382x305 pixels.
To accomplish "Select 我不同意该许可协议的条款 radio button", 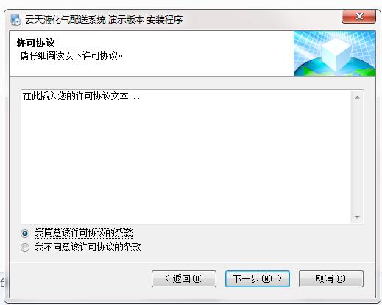I will click(25, 248).
